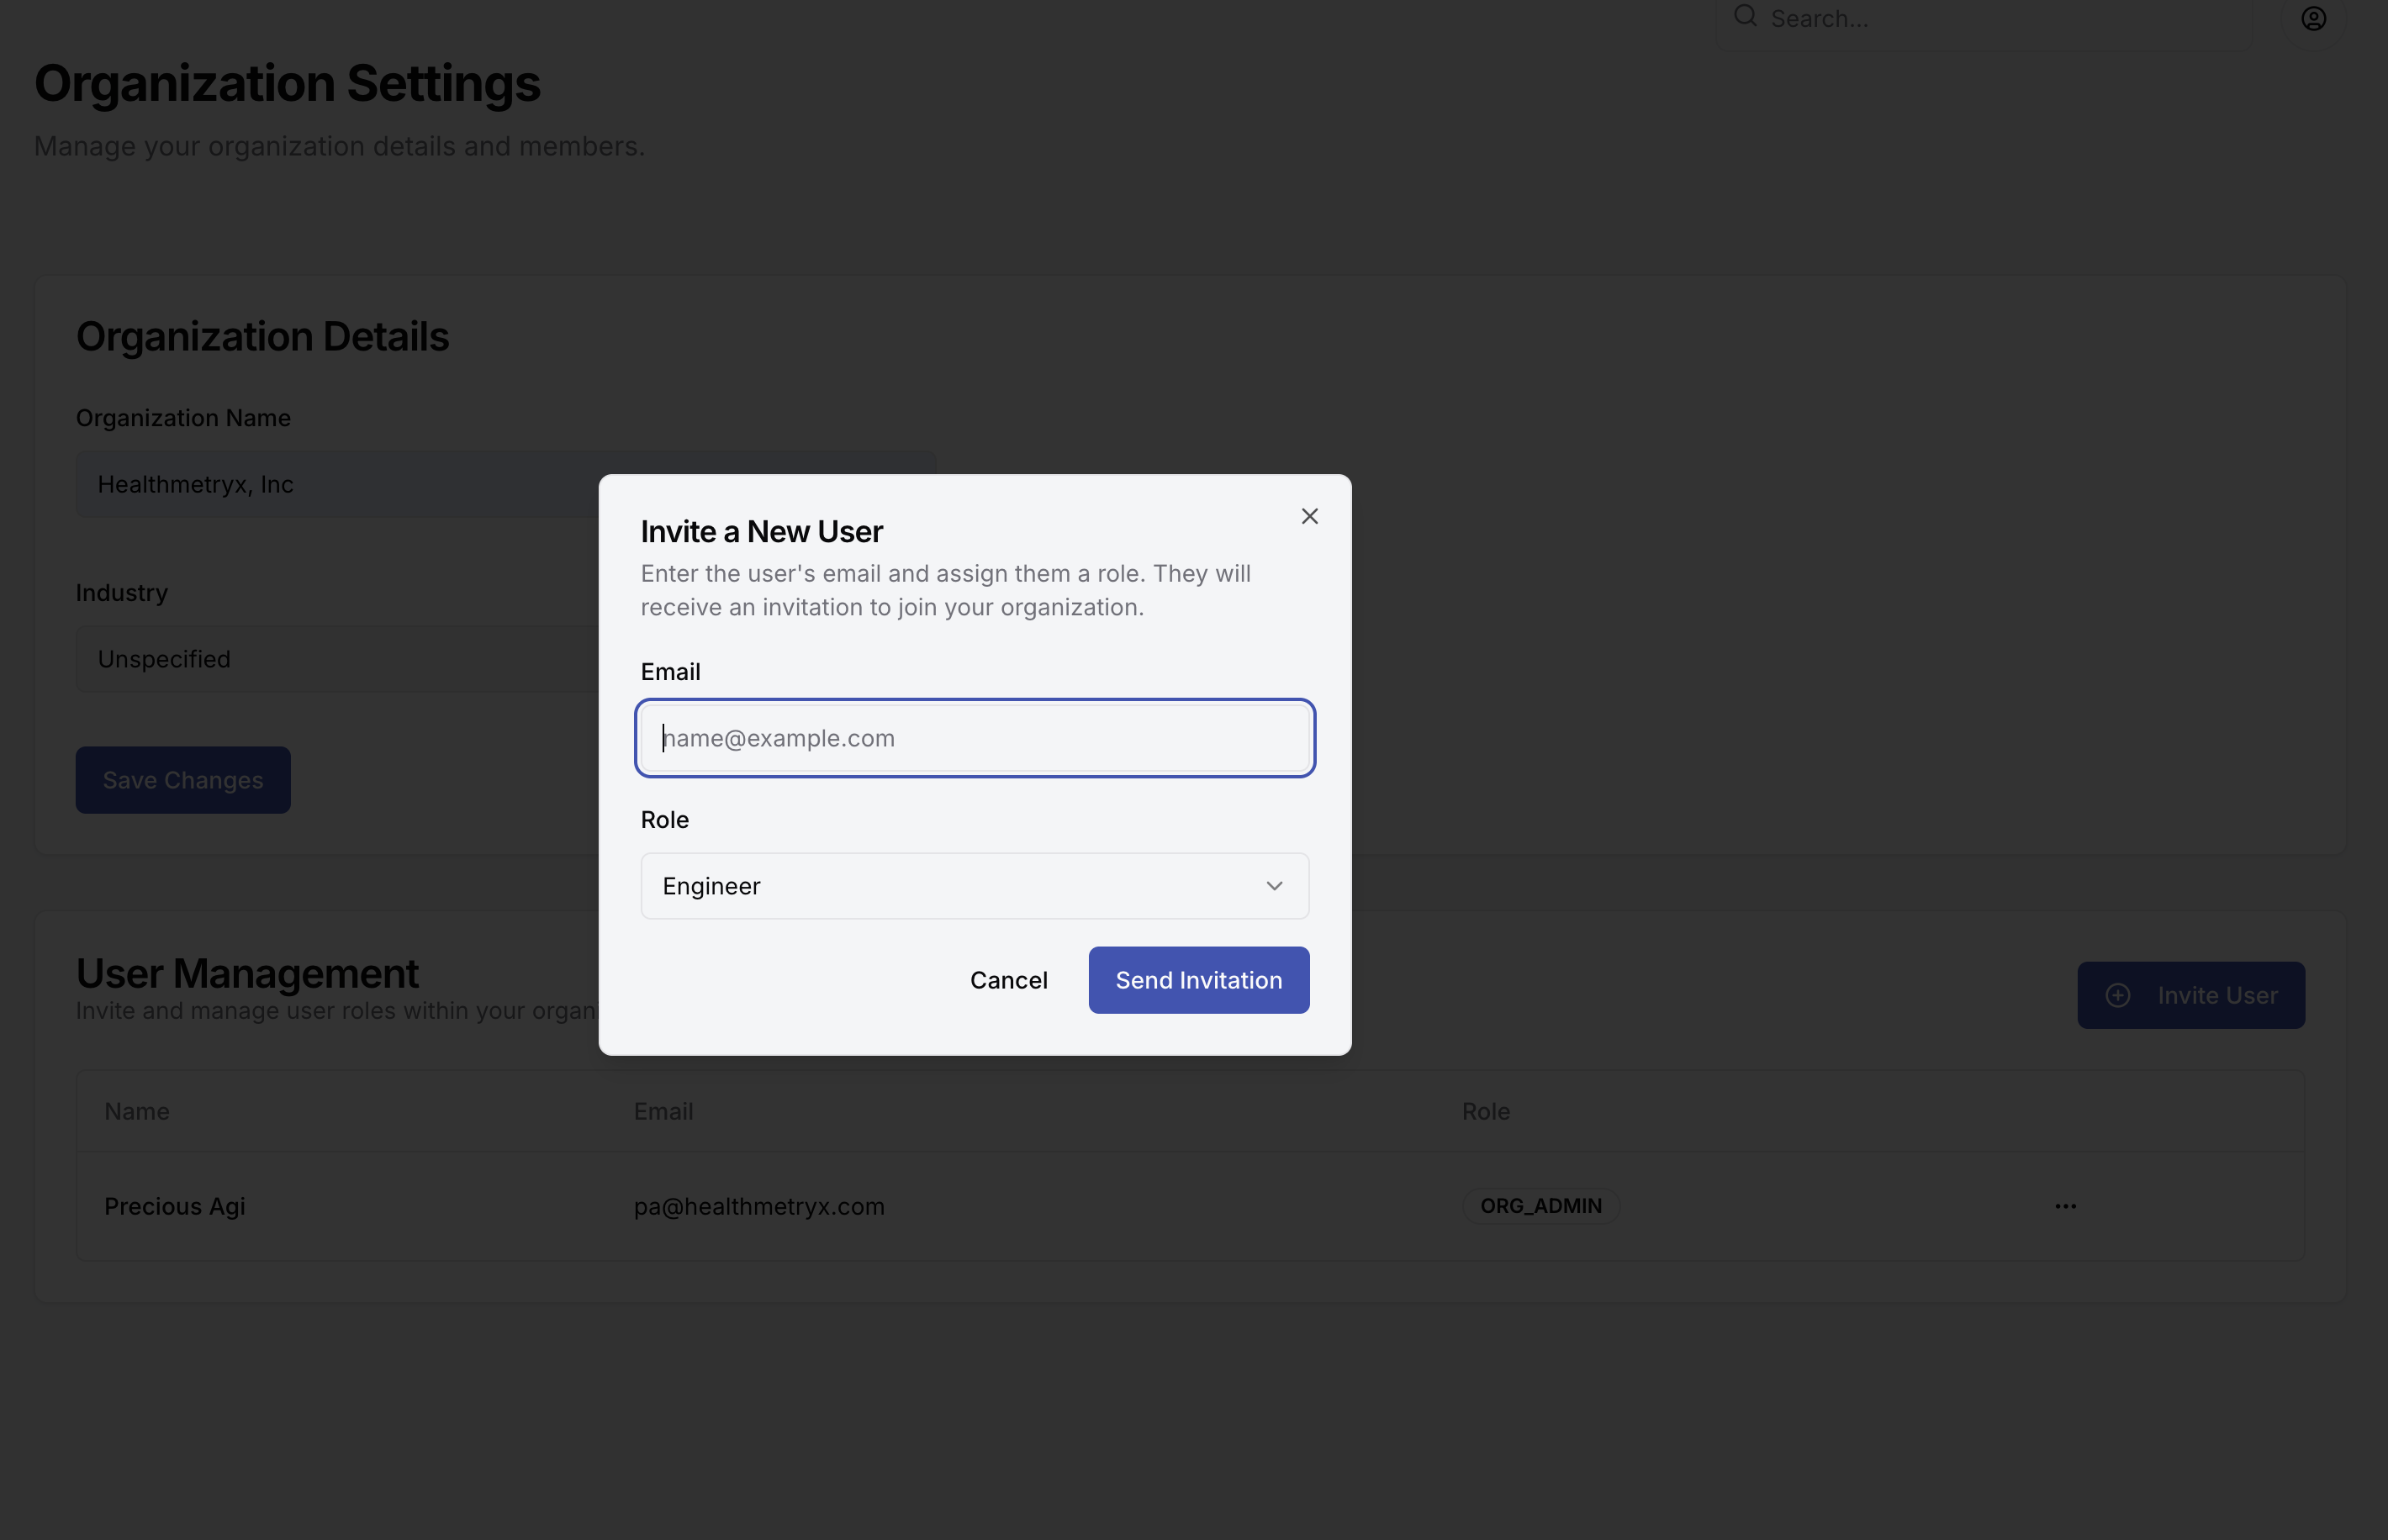Select the Precious Agi user row
2388x1540 pixels.
[x=175, y=1206]
